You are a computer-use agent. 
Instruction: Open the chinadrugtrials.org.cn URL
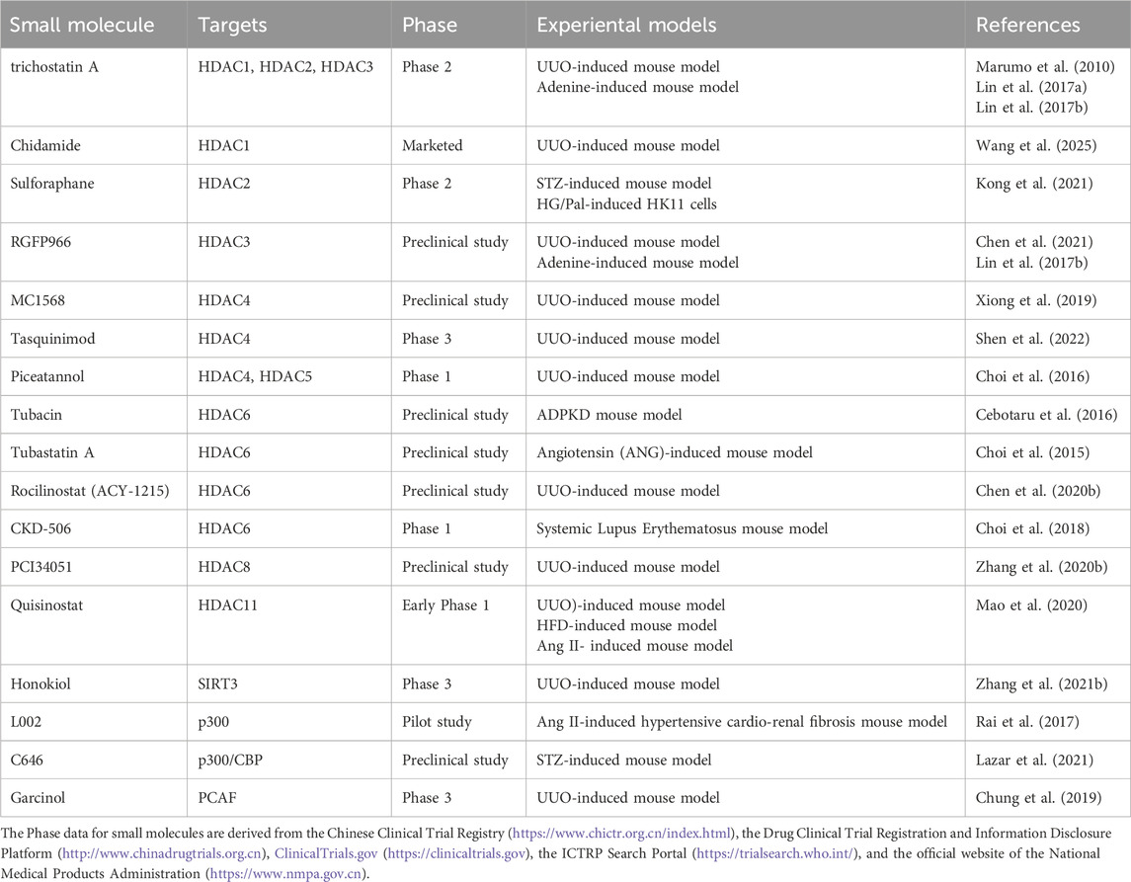pos(159,846)
